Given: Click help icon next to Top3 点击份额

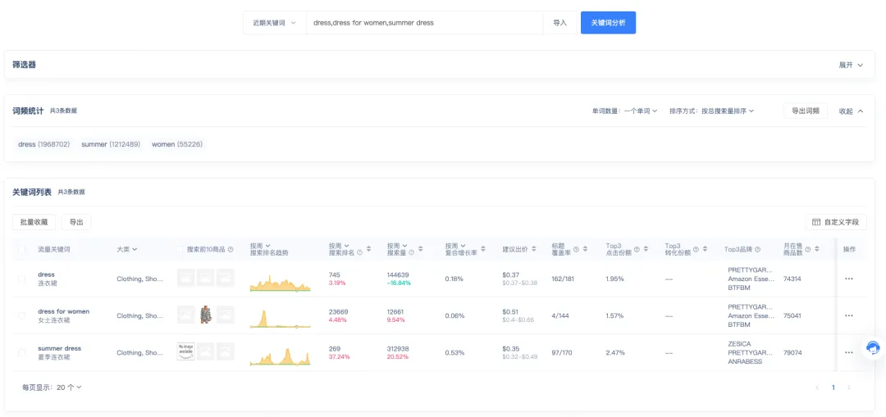Looking at the screenshot, I should pos(637,249).
